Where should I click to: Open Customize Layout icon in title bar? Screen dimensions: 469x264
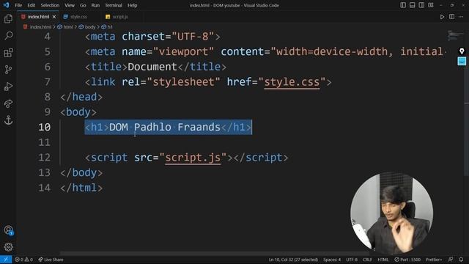(431, 5)
